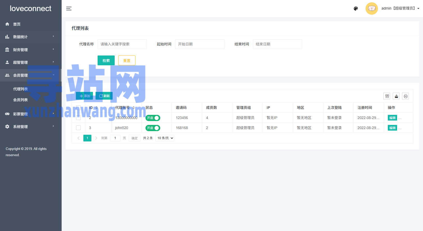Focus the 代理名称 keyword search field
Screen dimensions: 423x231
(x=122, y=44)
